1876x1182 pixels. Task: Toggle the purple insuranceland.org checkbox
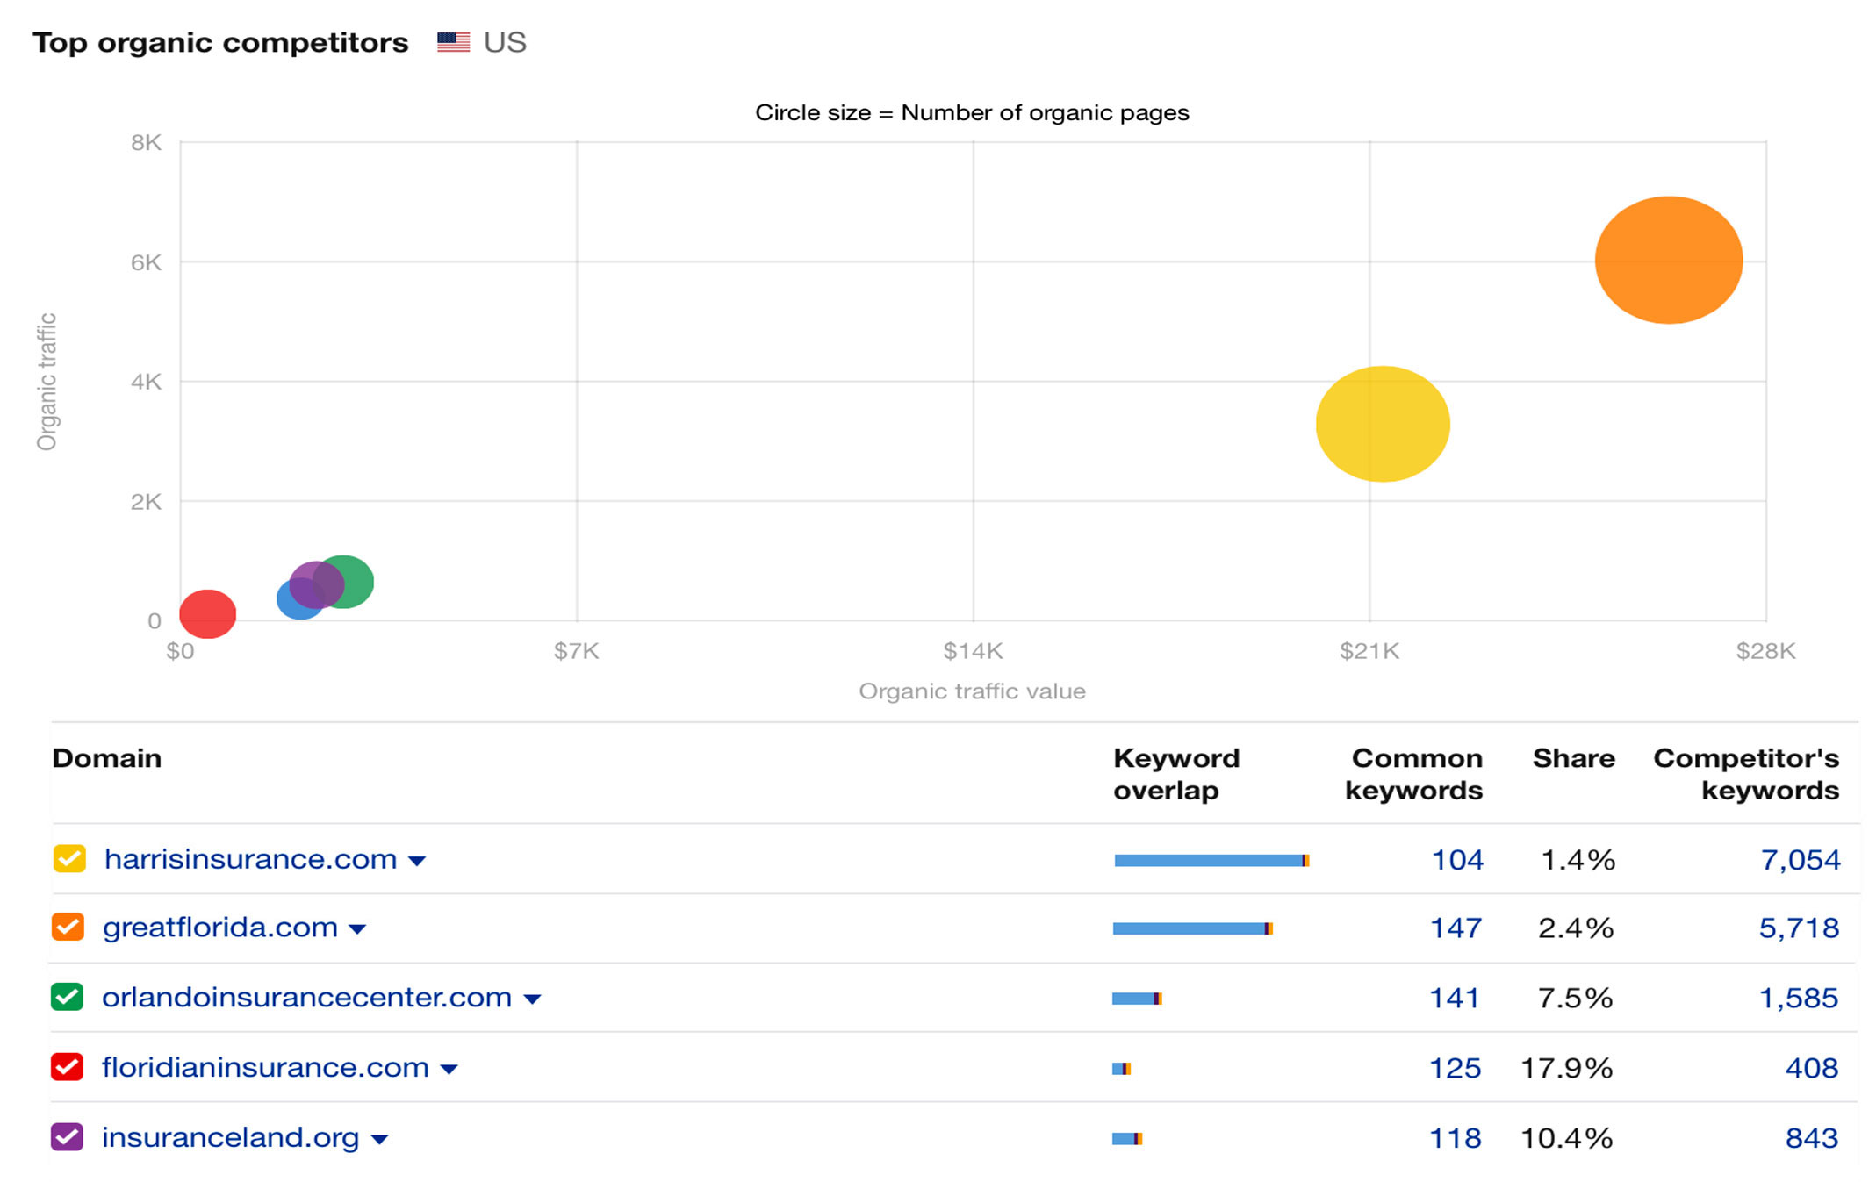click(68, 1137)
